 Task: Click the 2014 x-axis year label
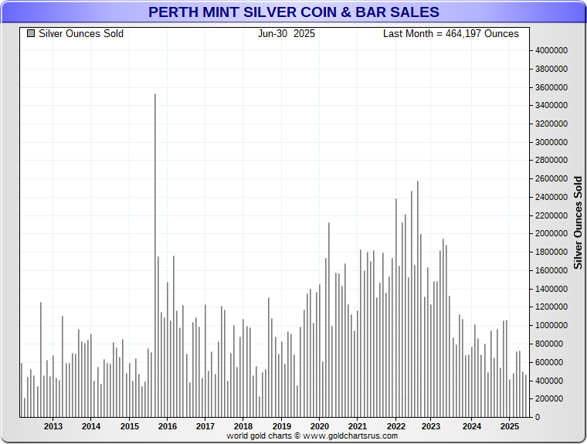click(91, 426)
